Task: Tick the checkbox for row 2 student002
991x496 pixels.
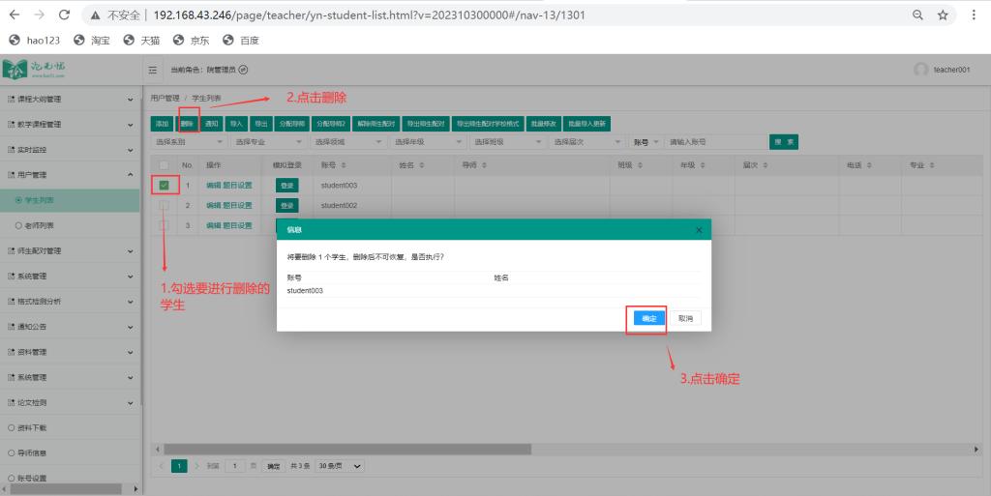Action: 164,205
